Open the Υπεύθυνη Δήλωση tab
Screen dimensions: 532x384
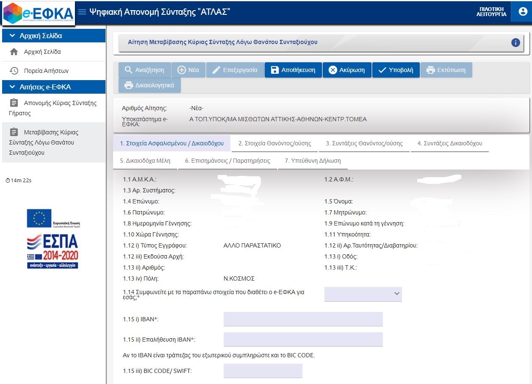tap(313, 161)
